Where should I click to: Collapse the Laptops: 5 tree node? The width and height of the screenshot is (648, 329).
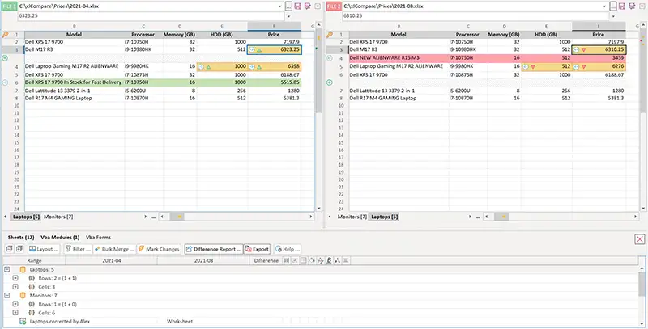[x=6, y=269]
